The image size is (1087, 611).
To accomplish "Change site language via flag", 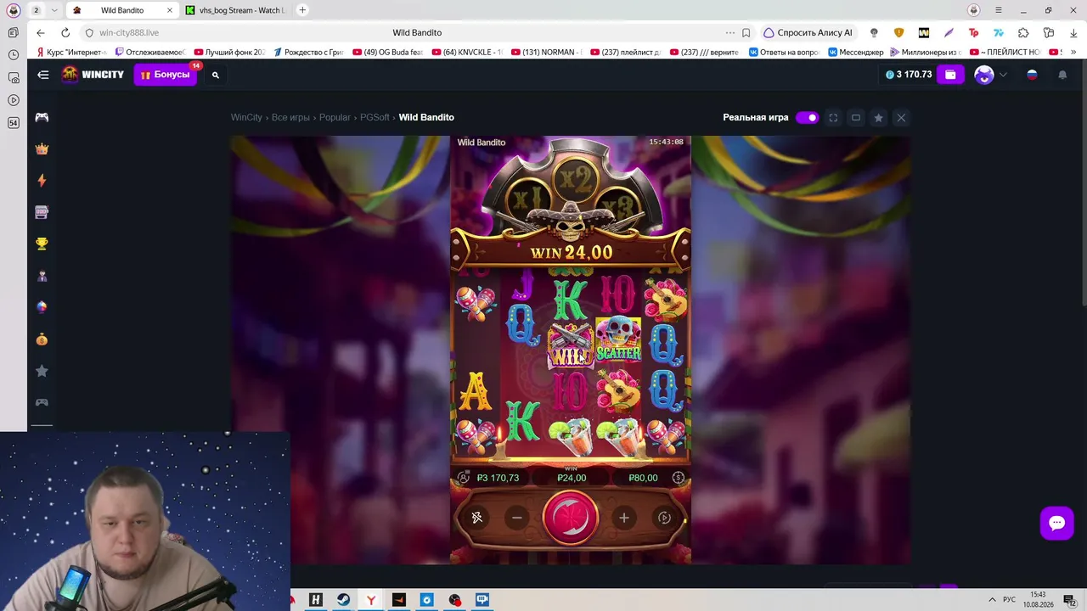I will click(x=1032, y=75).
